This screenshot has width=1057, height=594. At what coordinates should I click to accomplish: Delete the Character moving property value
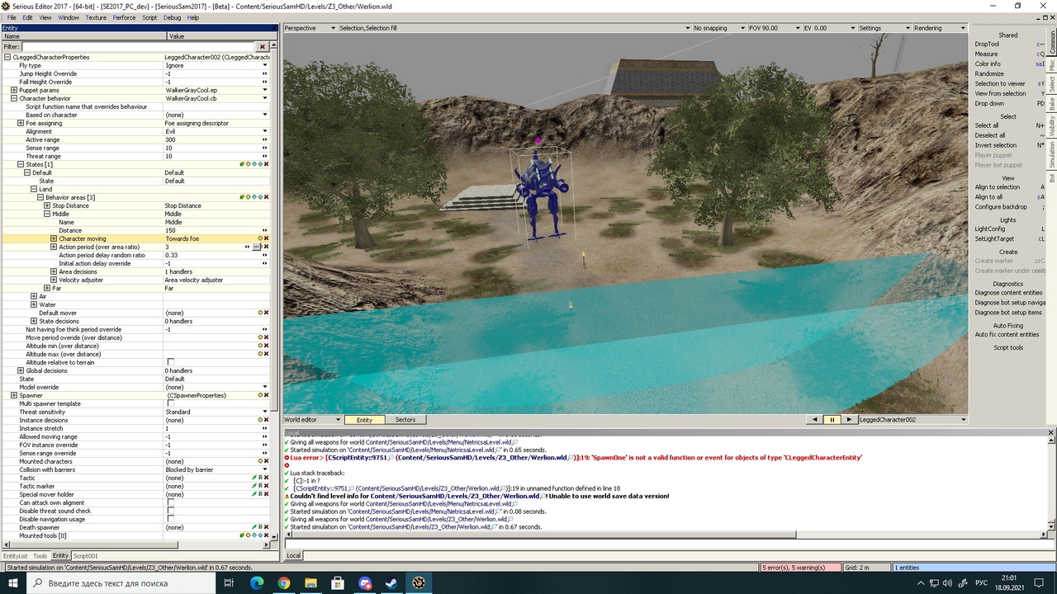point(266,238)
